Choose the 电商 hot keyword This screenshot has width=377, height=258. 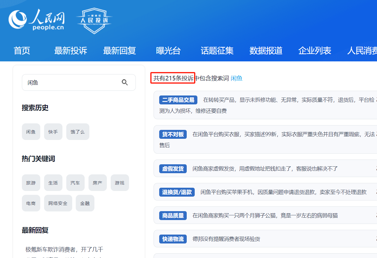coord(31,203)
